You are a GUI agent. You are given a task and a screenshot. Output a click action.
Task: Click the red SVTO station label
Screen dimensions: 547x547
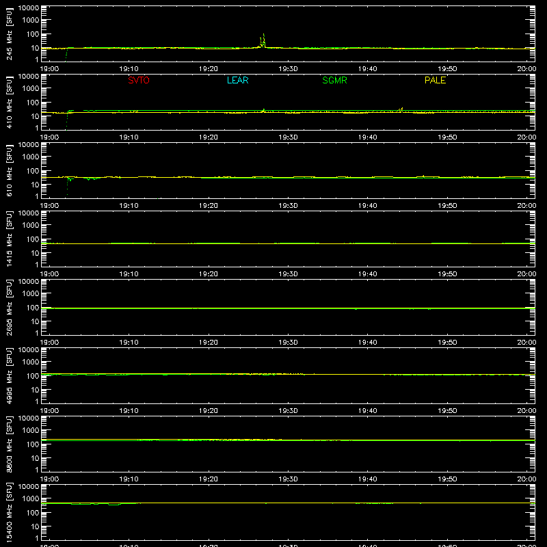coord(139,80)
